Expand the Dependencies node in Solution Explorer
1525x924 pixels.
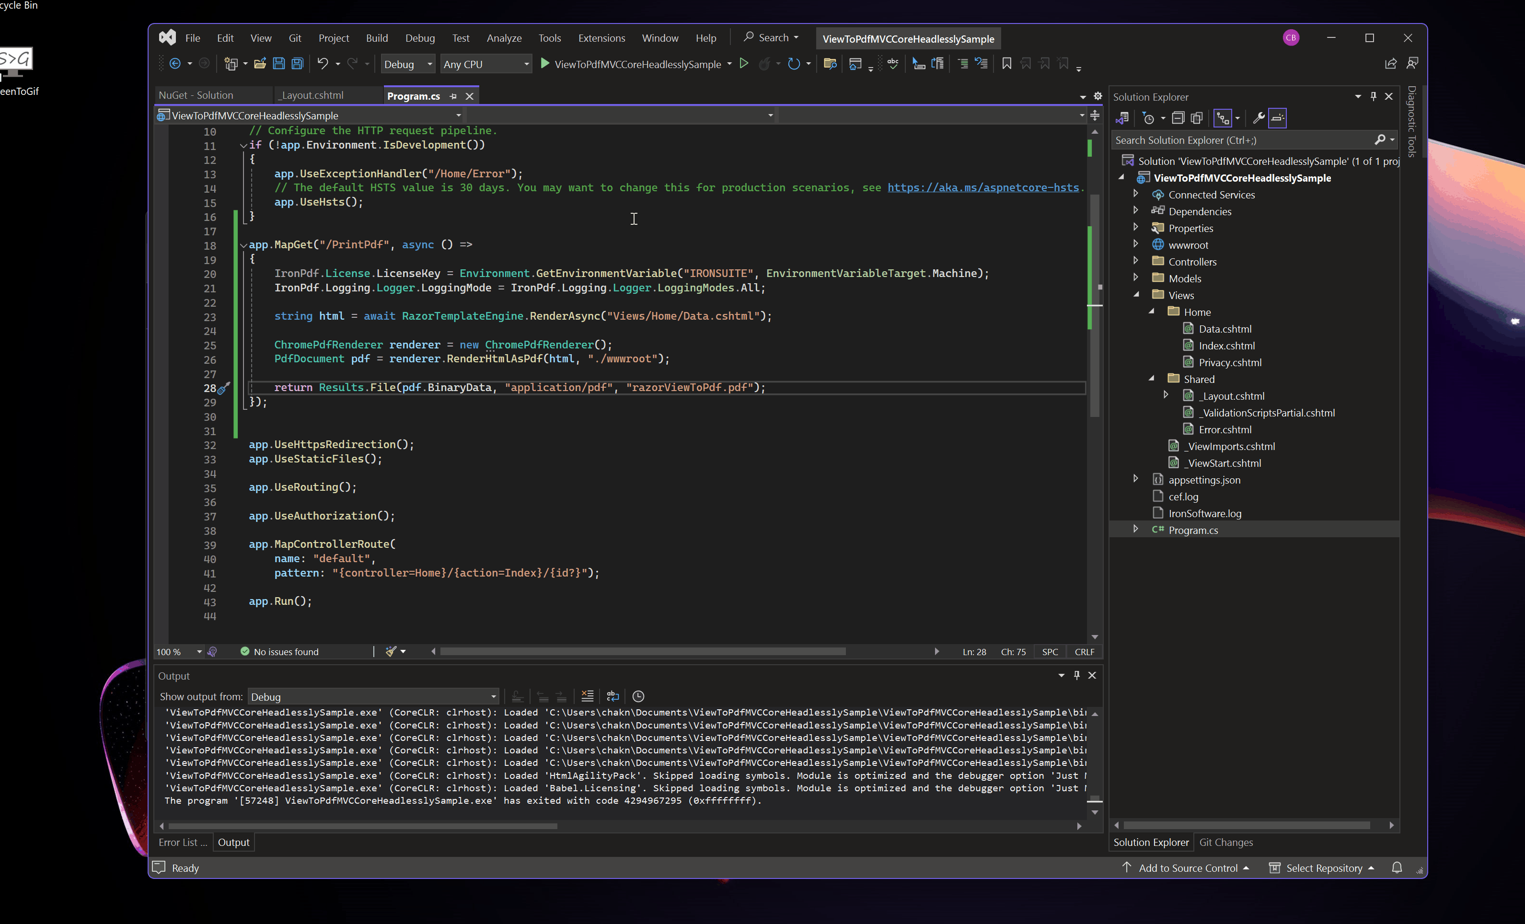tap(1136, 210)
